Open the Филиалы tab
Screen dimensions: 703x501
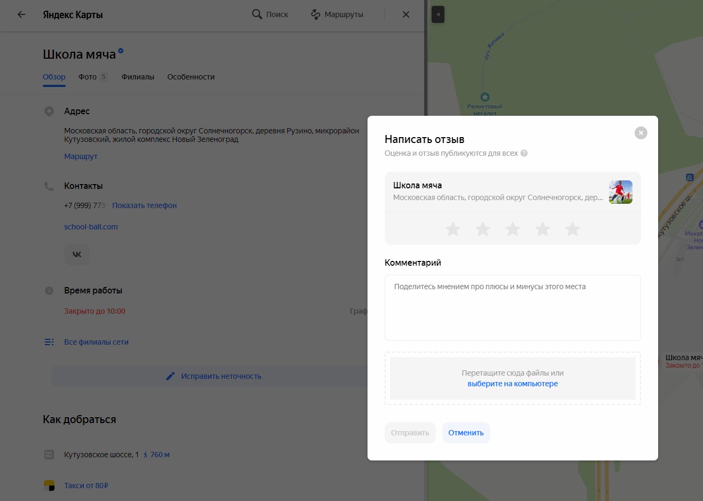(x=138, y=77)
